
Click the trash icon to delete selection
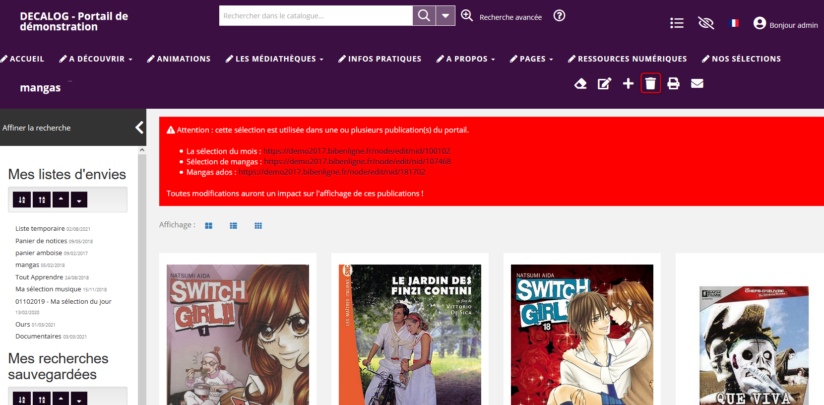(650, 83)
